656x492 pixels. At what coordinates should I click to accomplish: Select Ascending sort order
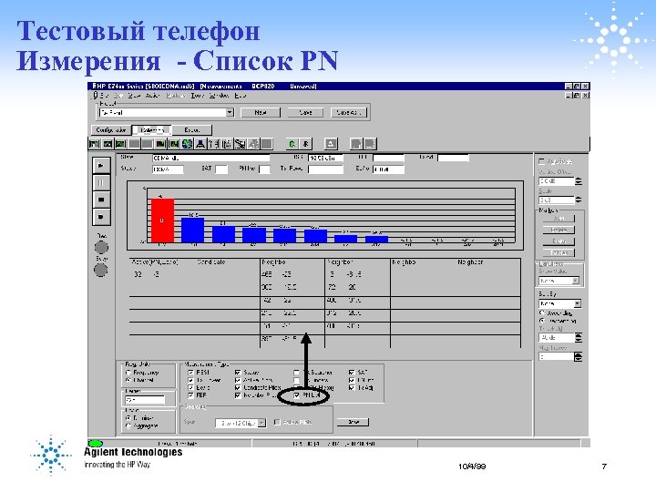[542, 313]
